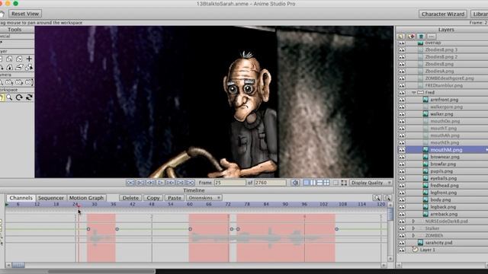
Task: Select the armback.png layer
Action: click(x=444, y=214)
